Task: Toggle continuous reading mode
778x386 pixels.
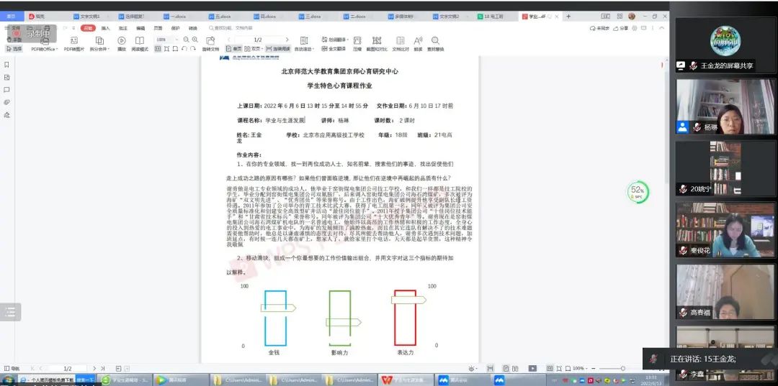Action: [278, 49]
